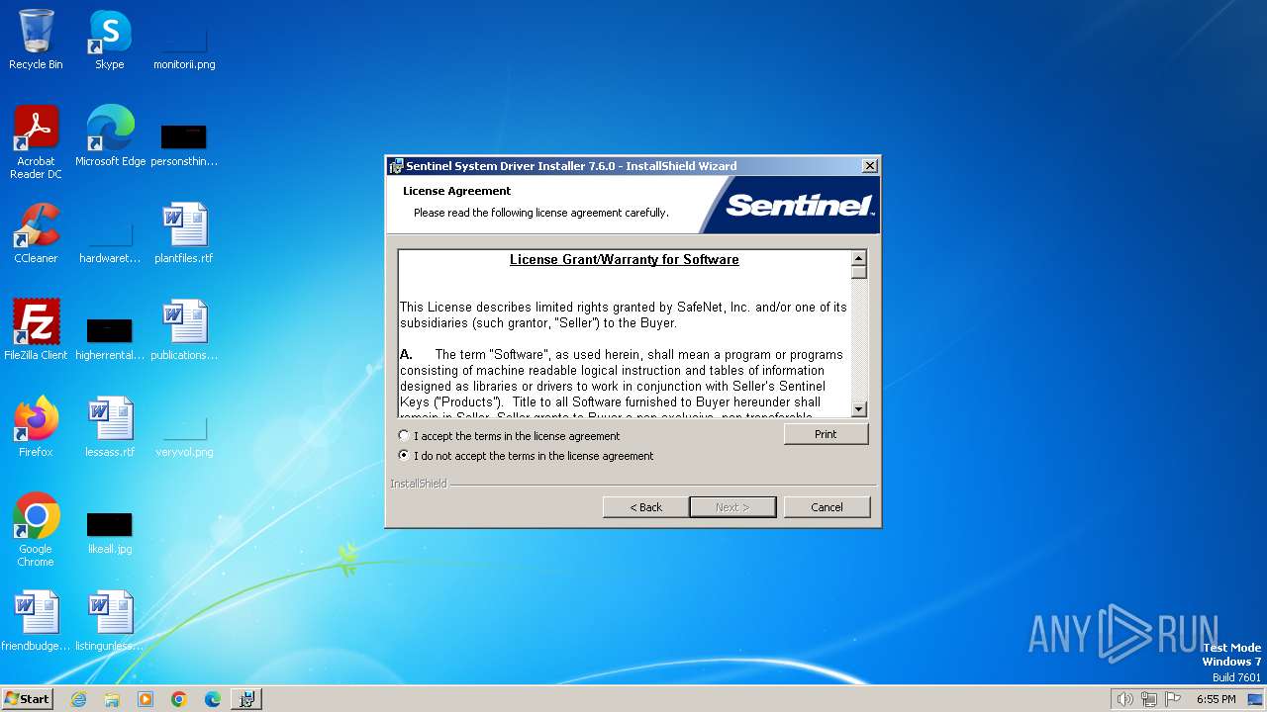Open the volume control in system tray

[x=1124, y=699]
